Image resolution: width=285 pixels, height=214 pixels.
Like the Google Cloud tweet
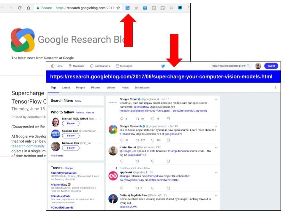click(153, 119)
